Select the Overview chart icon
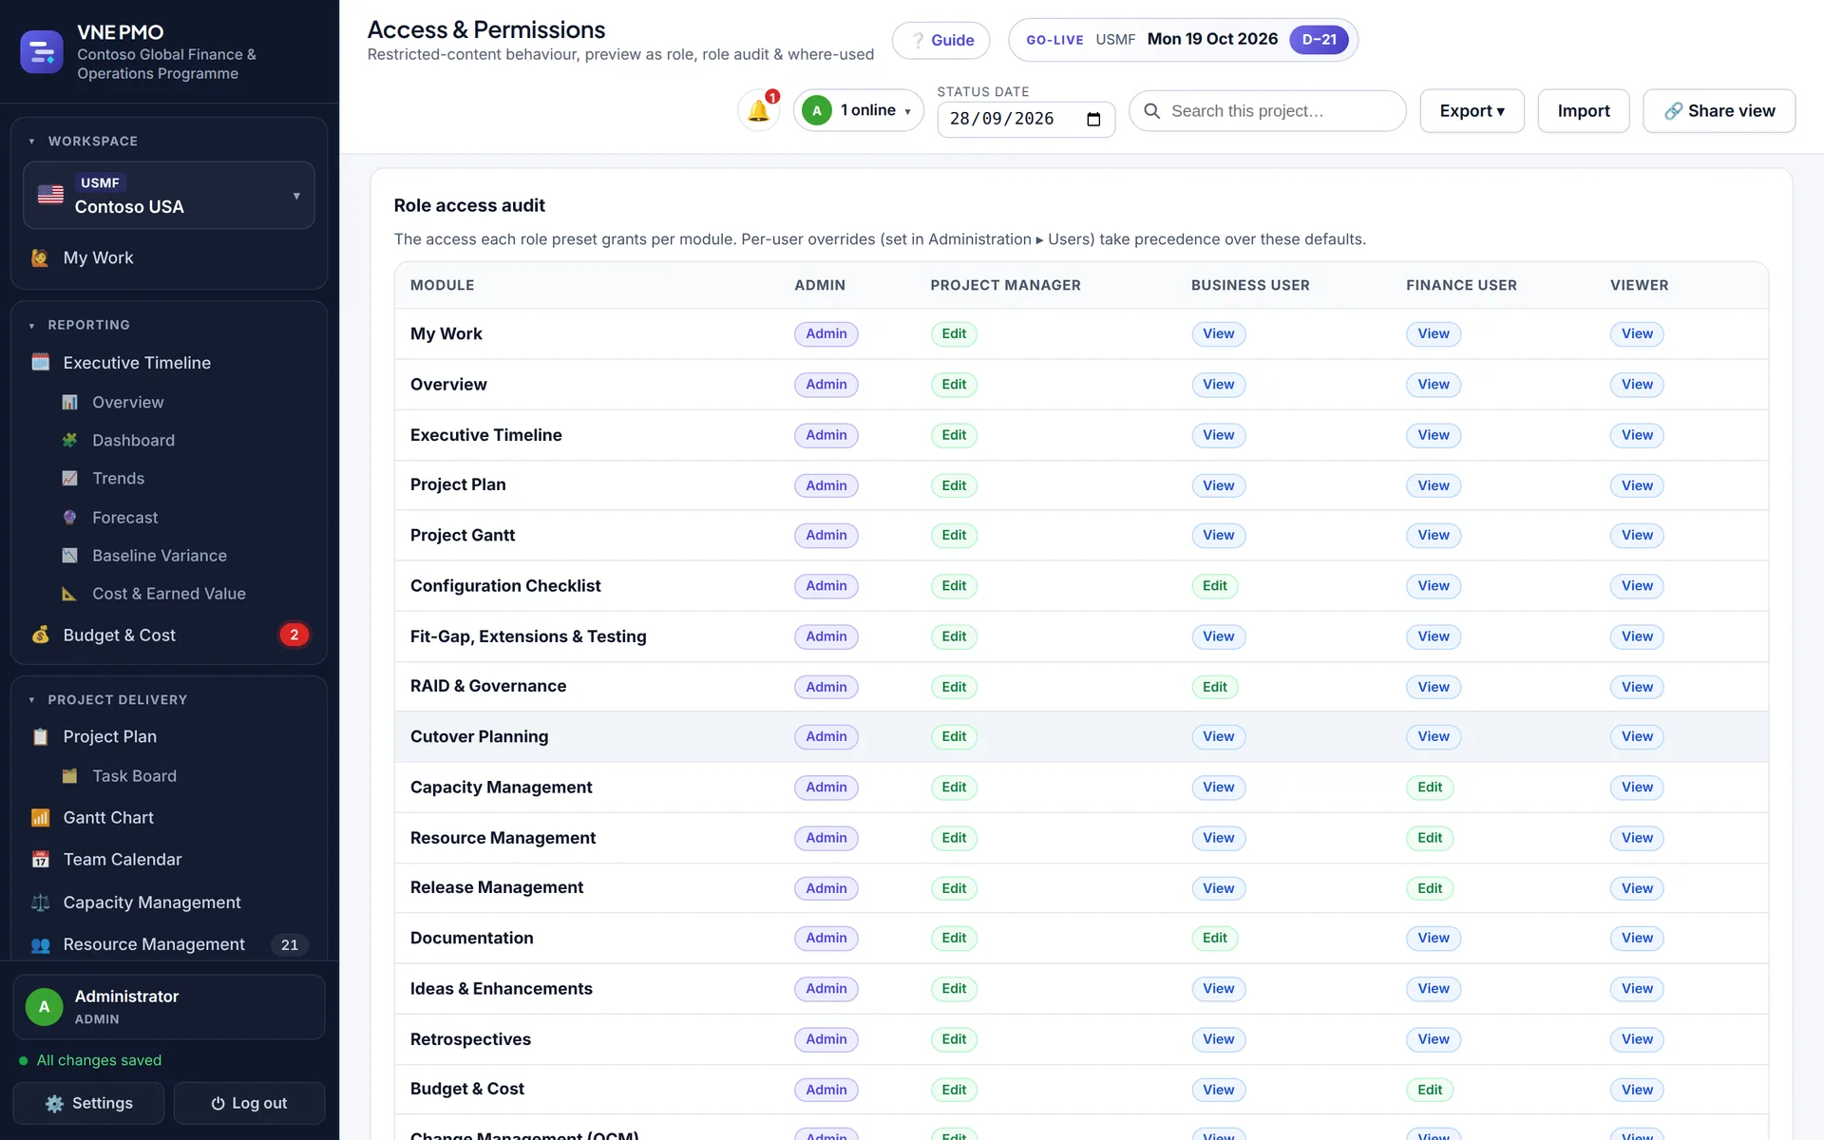Viewport: 1824px width, 1140px height. (x=69, y=402)
